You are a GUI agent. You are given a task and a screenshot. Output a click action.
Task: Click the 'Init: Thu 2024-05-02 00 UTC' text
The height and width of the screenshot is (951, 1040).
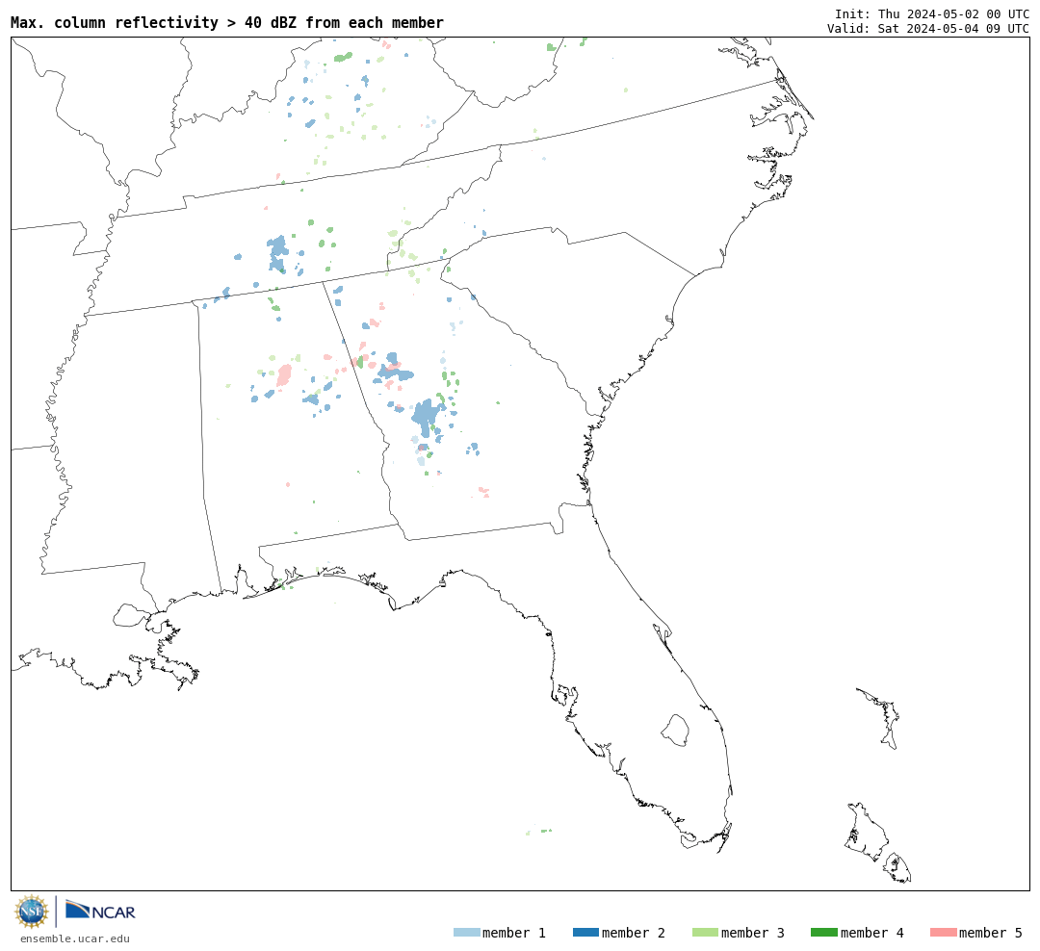coord(932,13)
